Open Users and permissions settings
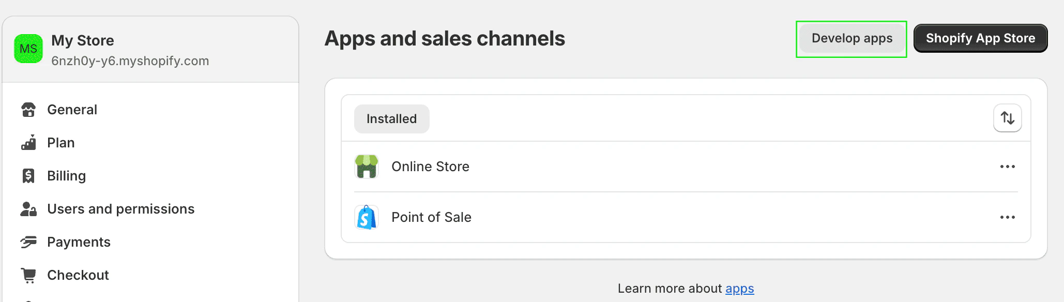Screen dimensions: 1064x302 [x=120, y=209]
